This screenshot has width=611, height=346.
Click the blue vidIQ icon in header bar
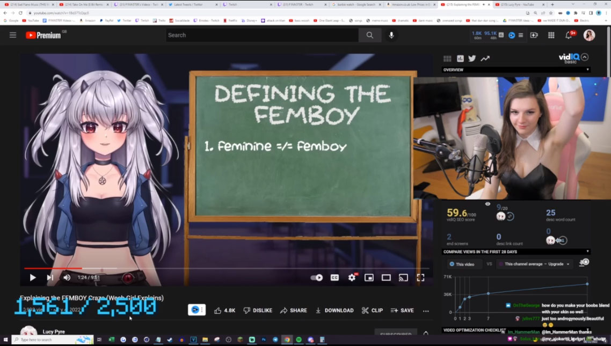point(512,35)
